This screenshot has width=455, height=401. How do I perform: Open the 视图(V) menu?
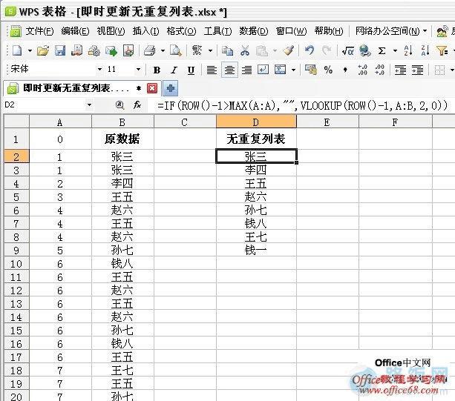(x=111, y=30)
